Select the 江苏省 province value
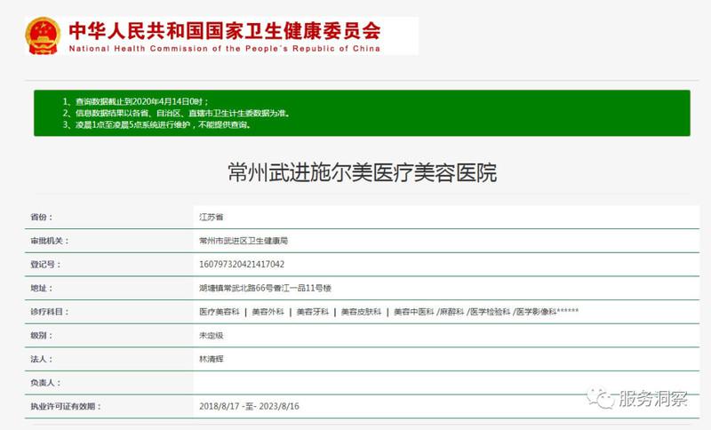Viewport: 711px width, 430px height. tap(212, 216)
